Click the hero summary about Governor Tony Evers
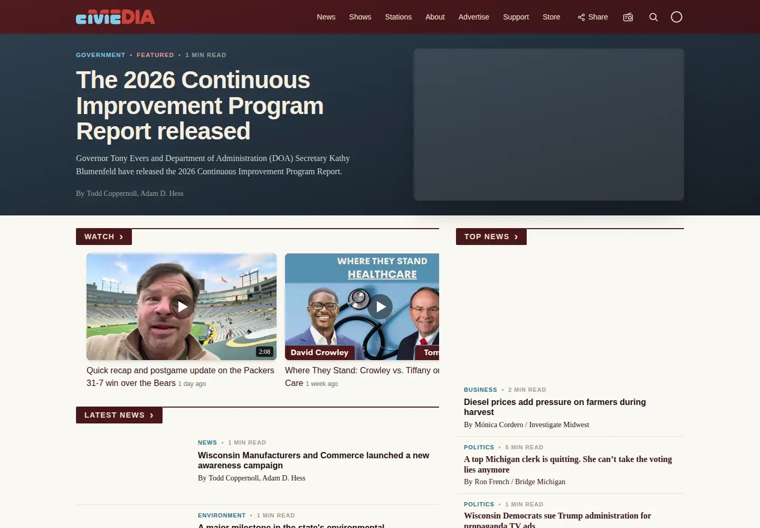Screen dimensions: 760x528 (213, 165)
